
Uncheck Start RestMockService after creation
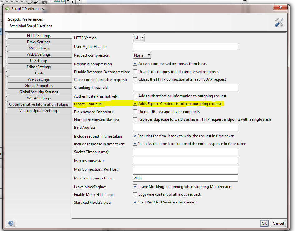(135, 202)
